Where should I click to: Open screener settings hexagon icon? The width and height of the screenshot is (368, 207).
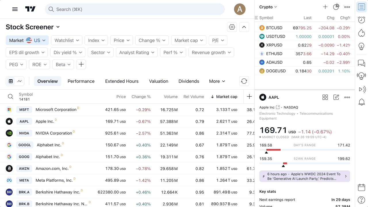[x=232, y=27]
